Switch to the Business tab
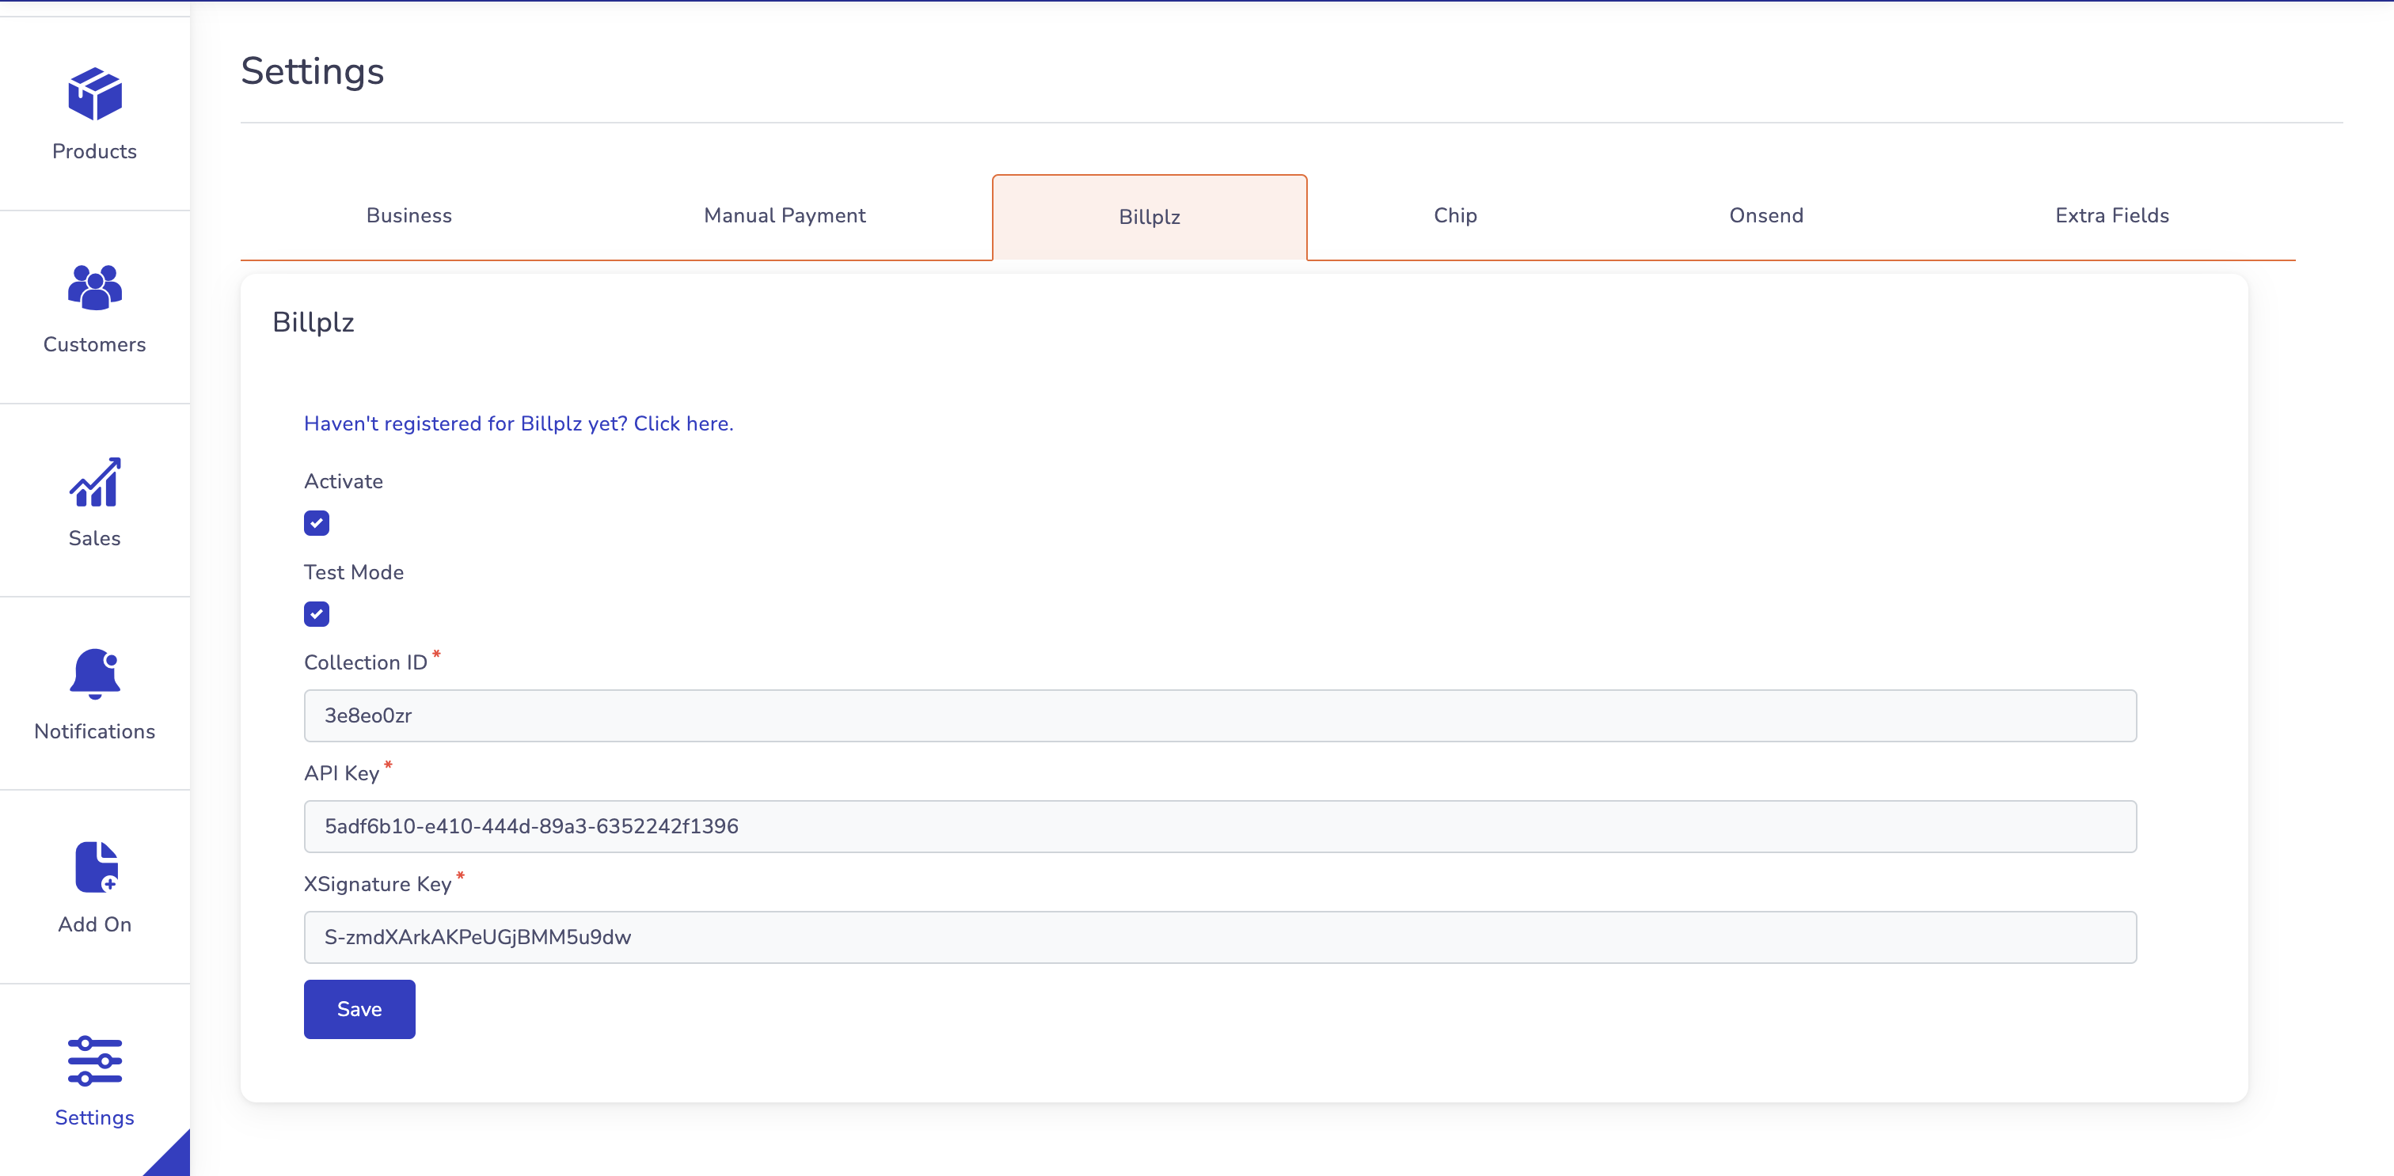The height and width of the screenshot is (1176, 2394). tap(409, 215)
